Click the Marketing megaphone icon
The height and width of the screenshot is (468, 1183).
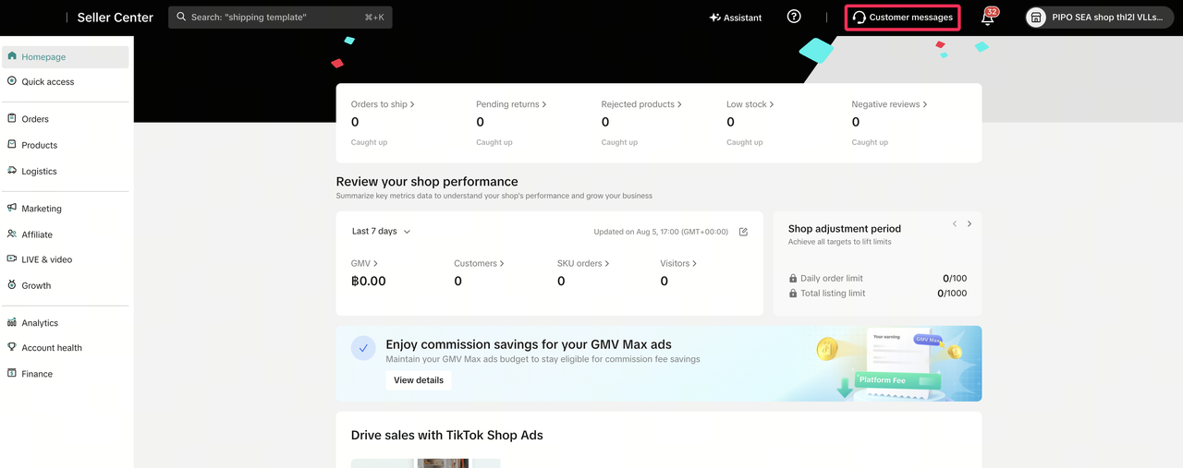coord(12,209)
